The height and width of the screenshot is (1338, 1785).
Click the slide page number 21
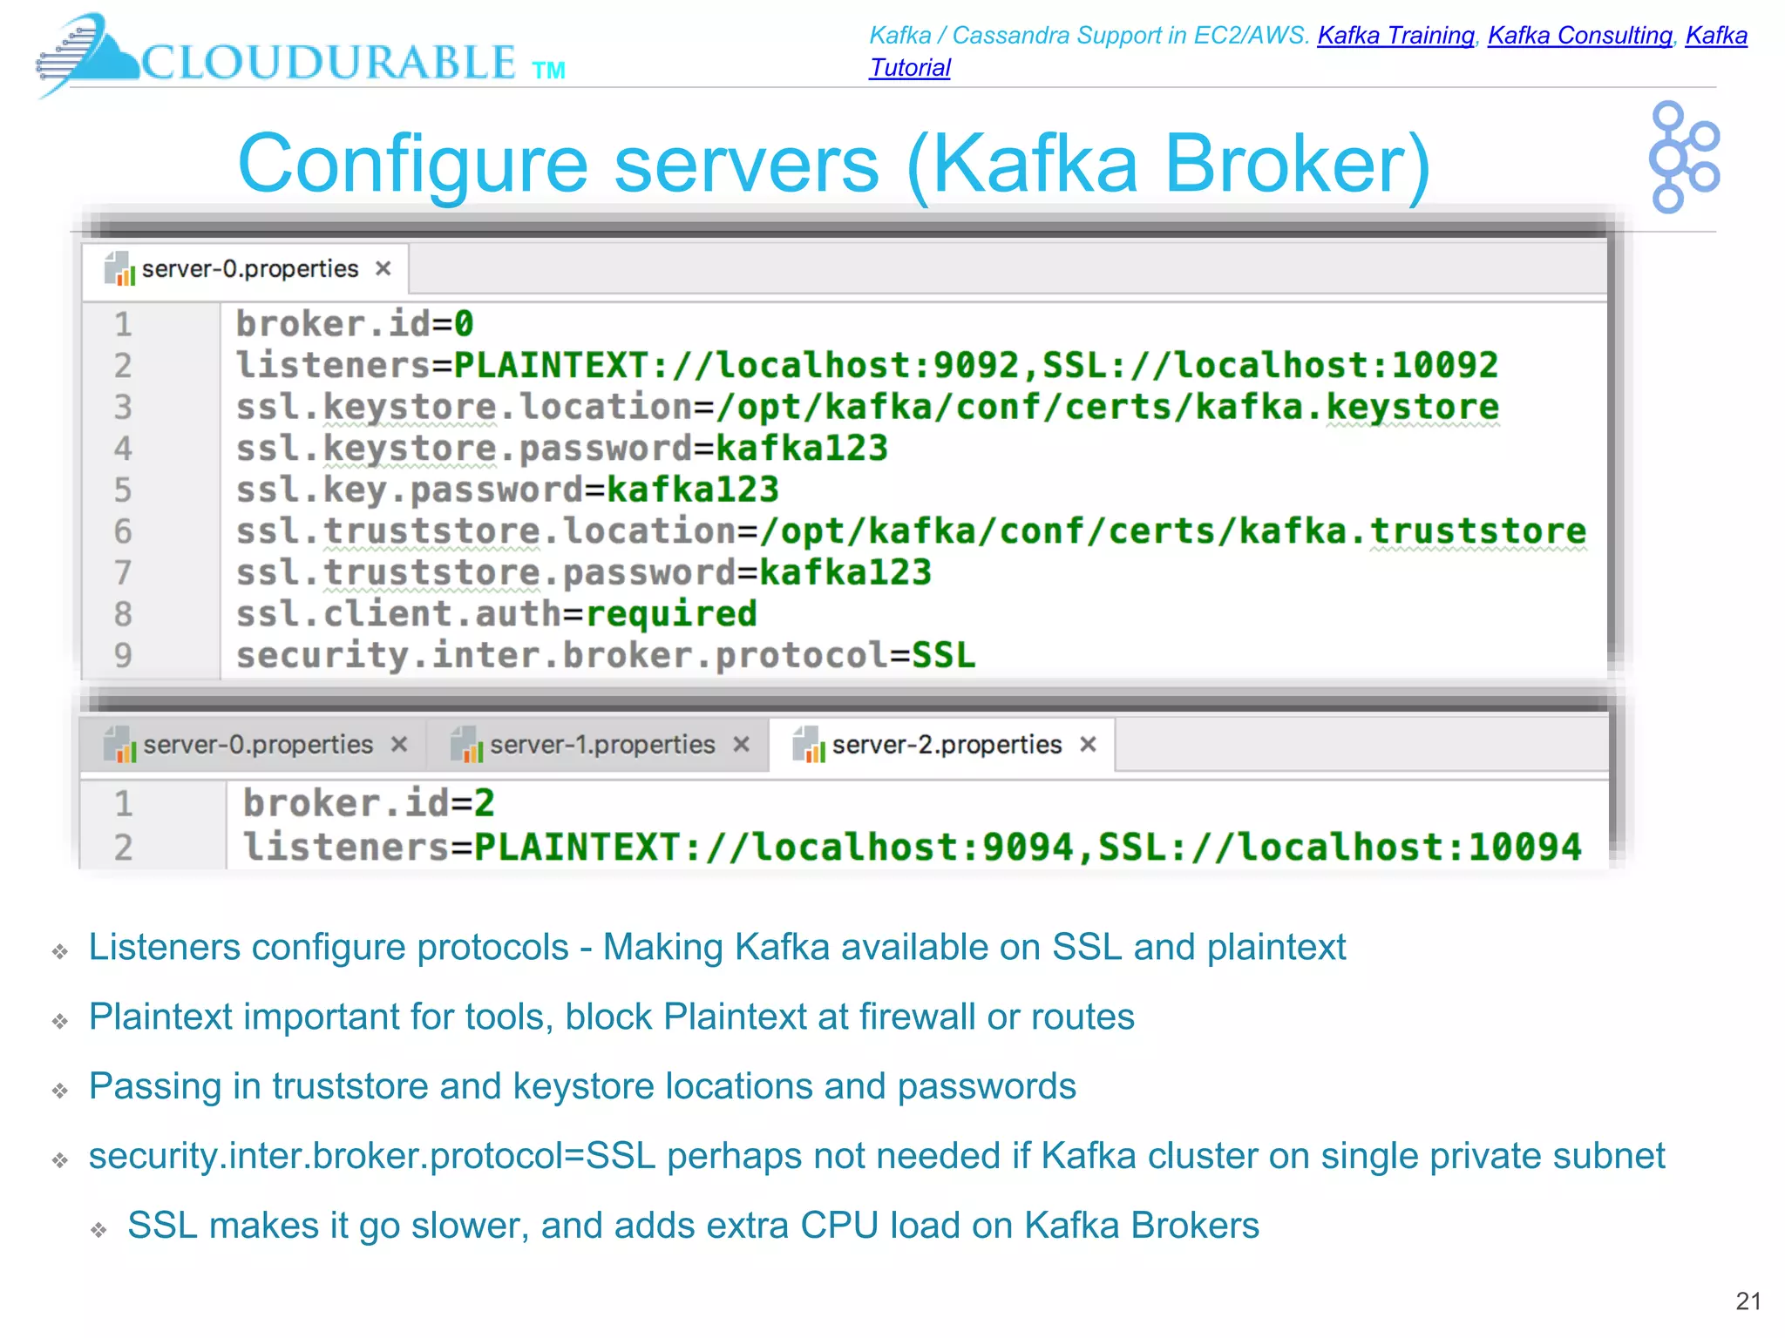pyautogui.click(x=1748, y=1301)
